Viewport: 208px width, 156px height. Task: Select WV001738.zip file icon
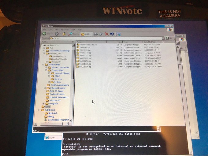point(77,64)
